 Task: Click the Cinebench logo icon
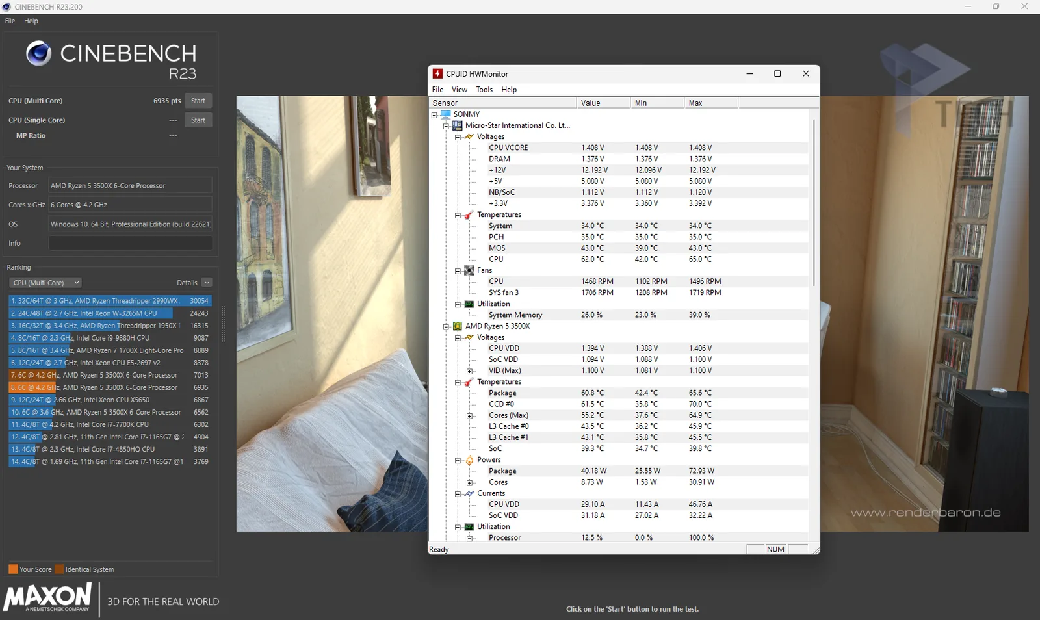[x=38, y=53]
